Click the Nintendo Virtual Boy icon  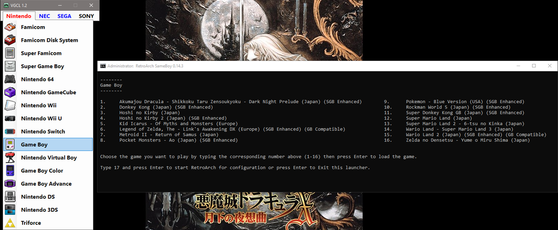click(10, 157)
